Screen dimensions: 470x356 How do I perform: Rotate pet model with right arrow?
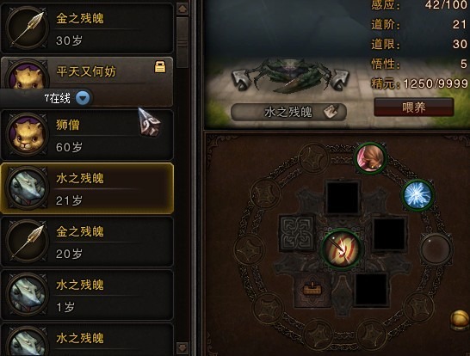coord(338,80)
